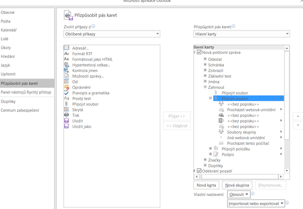
Task: Expand the Odeslat group
Action: (205, 59)
